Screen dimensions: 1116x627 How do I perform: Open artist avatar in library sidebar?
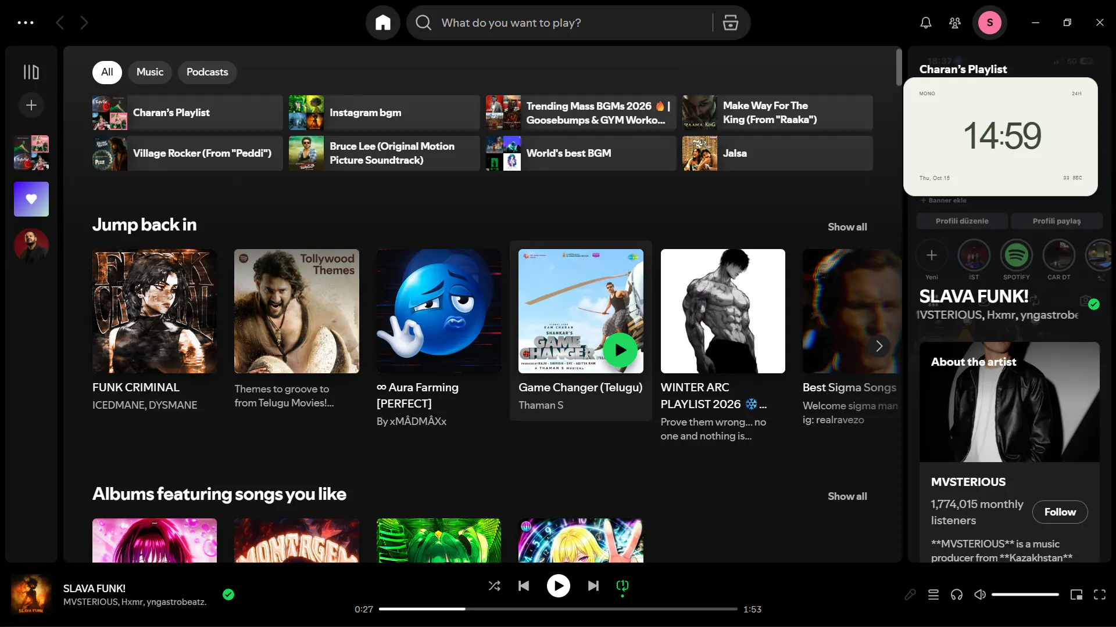pos(31,246)
